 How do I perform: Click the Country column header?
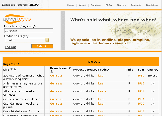click(x=153, y=70)
